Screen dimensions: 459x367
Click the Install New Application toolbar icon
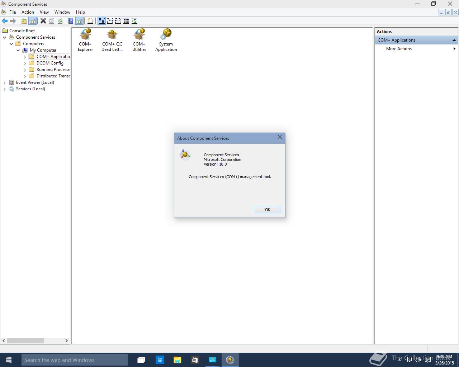point(90,21)
